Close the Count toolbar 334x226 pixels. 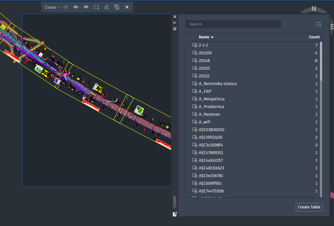point(127,7)
